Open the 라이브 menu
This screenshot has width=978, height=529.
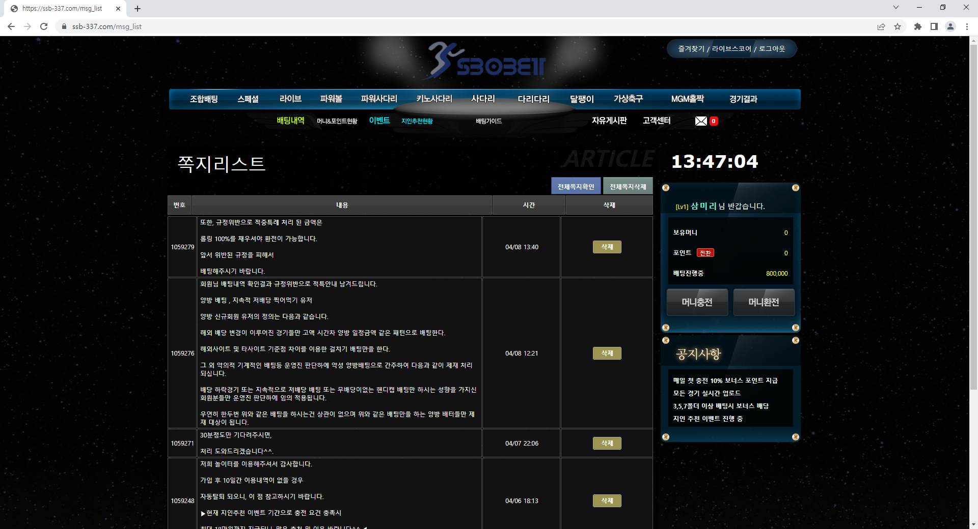click(x=290, y=99)
